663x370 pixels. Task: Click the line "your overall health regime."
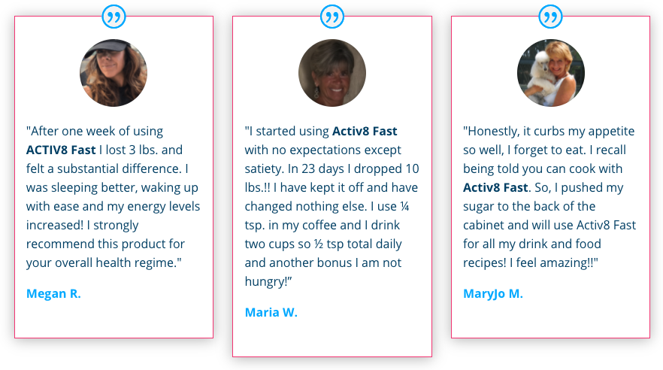click(104, 262)
